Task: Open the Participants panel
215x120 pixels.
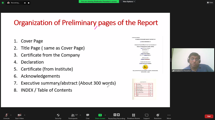Action: point(73,116)
